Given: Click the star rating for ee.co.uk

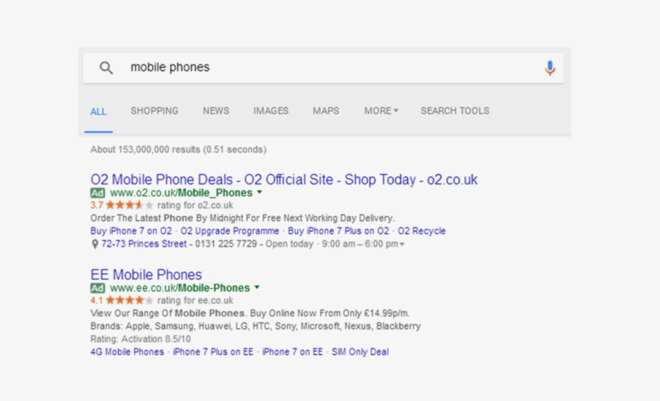Looking at the screenshot, I should point(130,300).
